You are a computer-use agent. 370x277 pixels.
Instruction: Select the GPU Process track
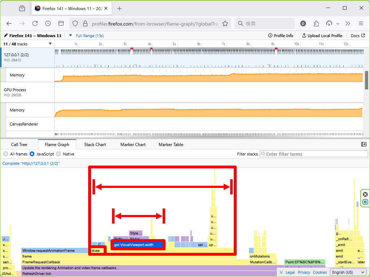27,92
